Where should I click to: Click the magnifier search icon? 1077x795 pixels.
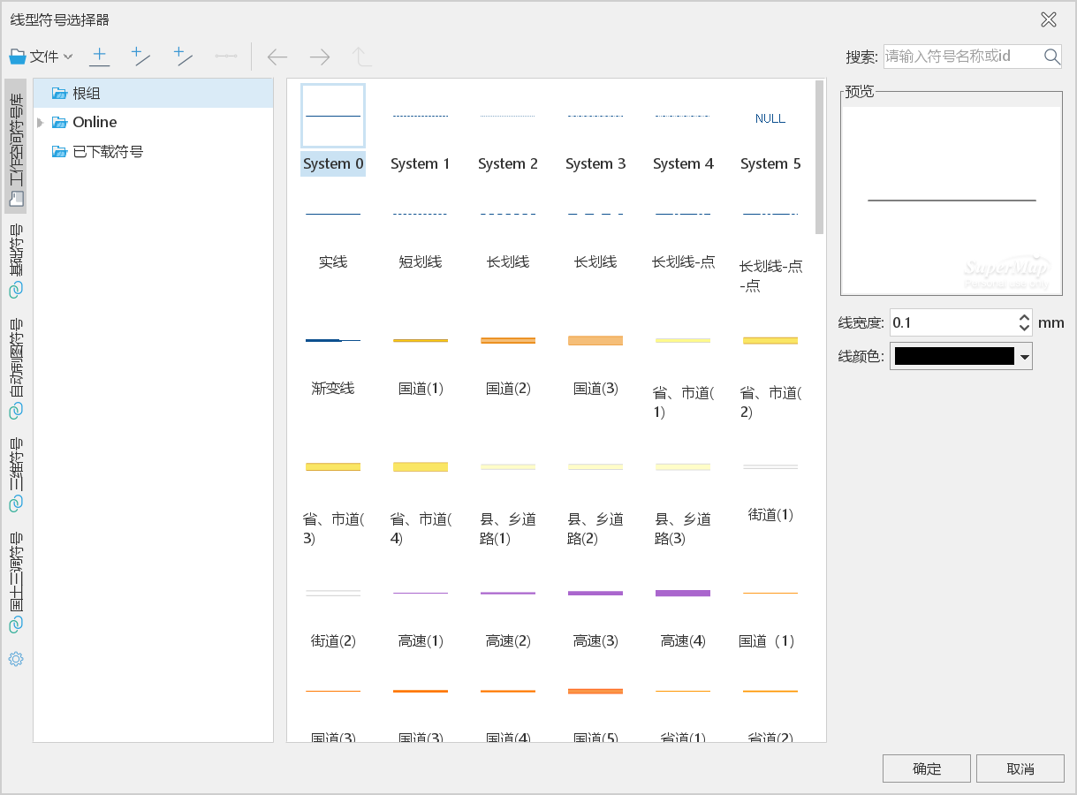coord(1051,57)
